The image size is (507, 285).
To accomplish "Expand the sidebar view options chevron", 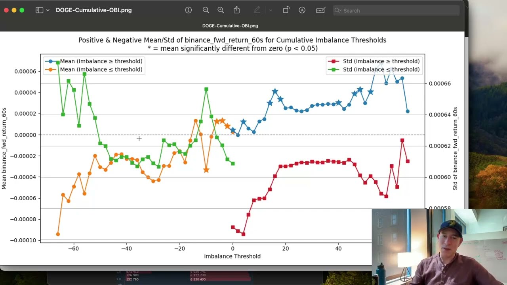I will (x=48, y=10).
